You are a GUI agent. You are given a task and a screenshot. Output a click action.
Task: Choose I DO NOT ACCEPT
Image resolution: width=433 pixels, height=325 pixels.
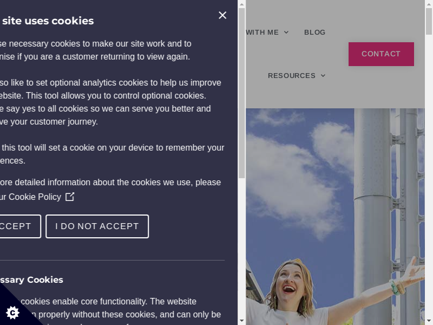(97, 226)
